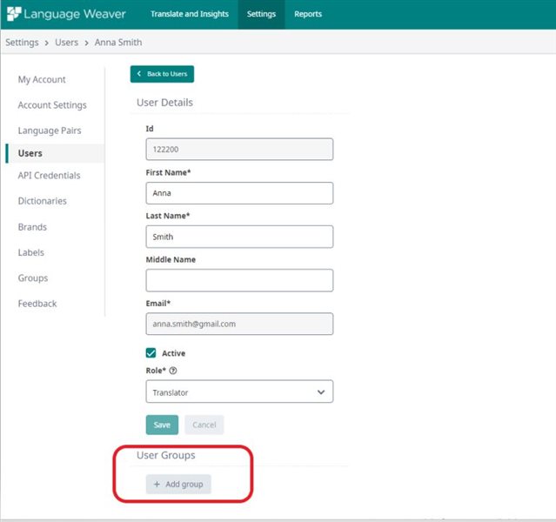Go to Dictionaries in the sidebar
Screen dimensions: 556x522
click(x=42, y=201)
